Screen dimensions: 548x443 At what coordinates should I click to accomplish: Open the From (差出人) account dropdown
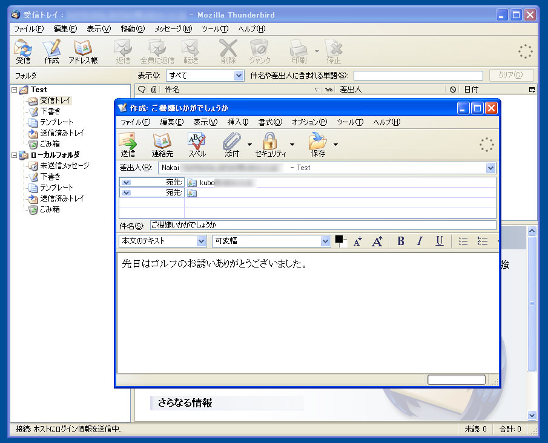tap(490, 168)
